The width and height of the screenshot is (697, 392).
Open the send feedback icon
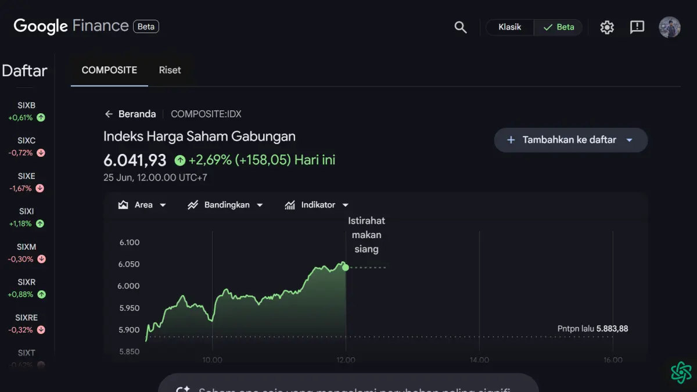(x=637, y=27)
